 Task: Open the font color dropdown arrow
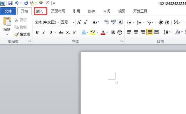click(108, 32)
